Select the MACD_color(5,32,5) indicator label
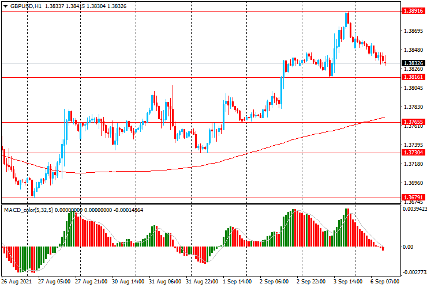The image size is (427, 288). tap(29, 210)
